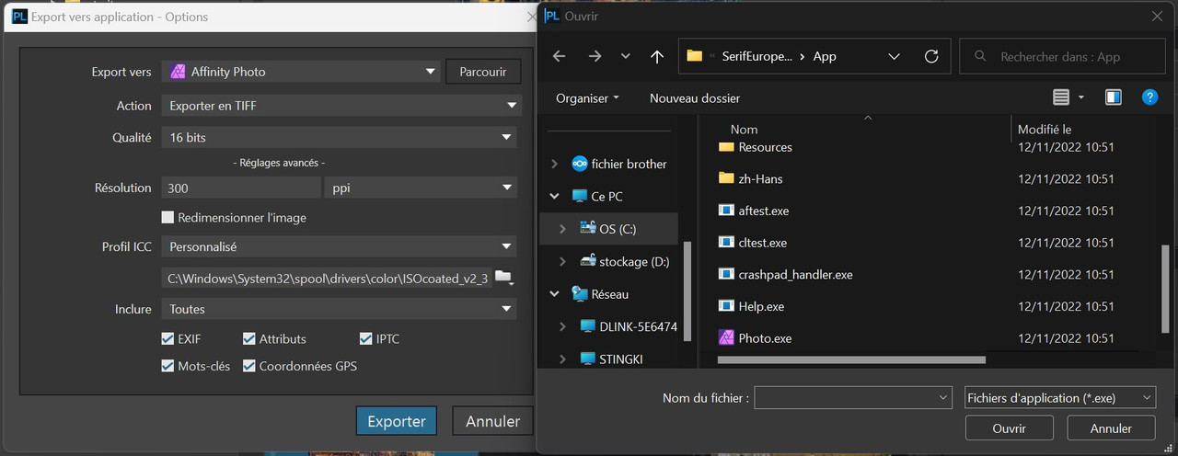Click crashpad_handler.exe file icon

pyautogui.click(x=726, y=274)
